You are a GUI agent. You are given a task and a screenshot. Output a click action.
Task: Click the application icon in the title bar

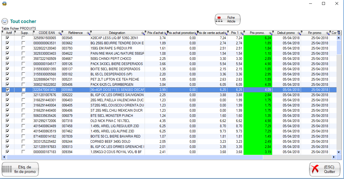tap(4, 3)
